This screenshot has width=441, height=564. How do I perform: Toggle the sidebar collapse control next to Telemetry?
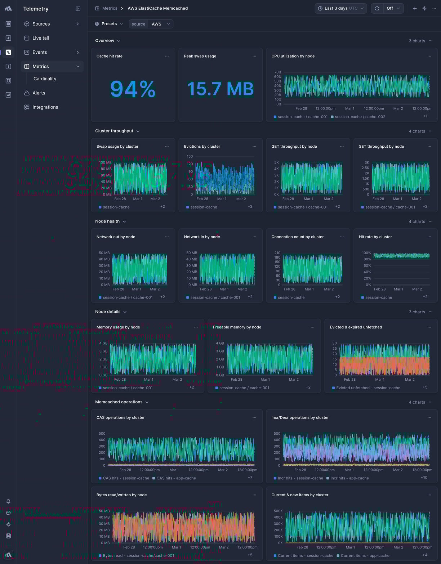pyautogui.click(x=78, y=9)
